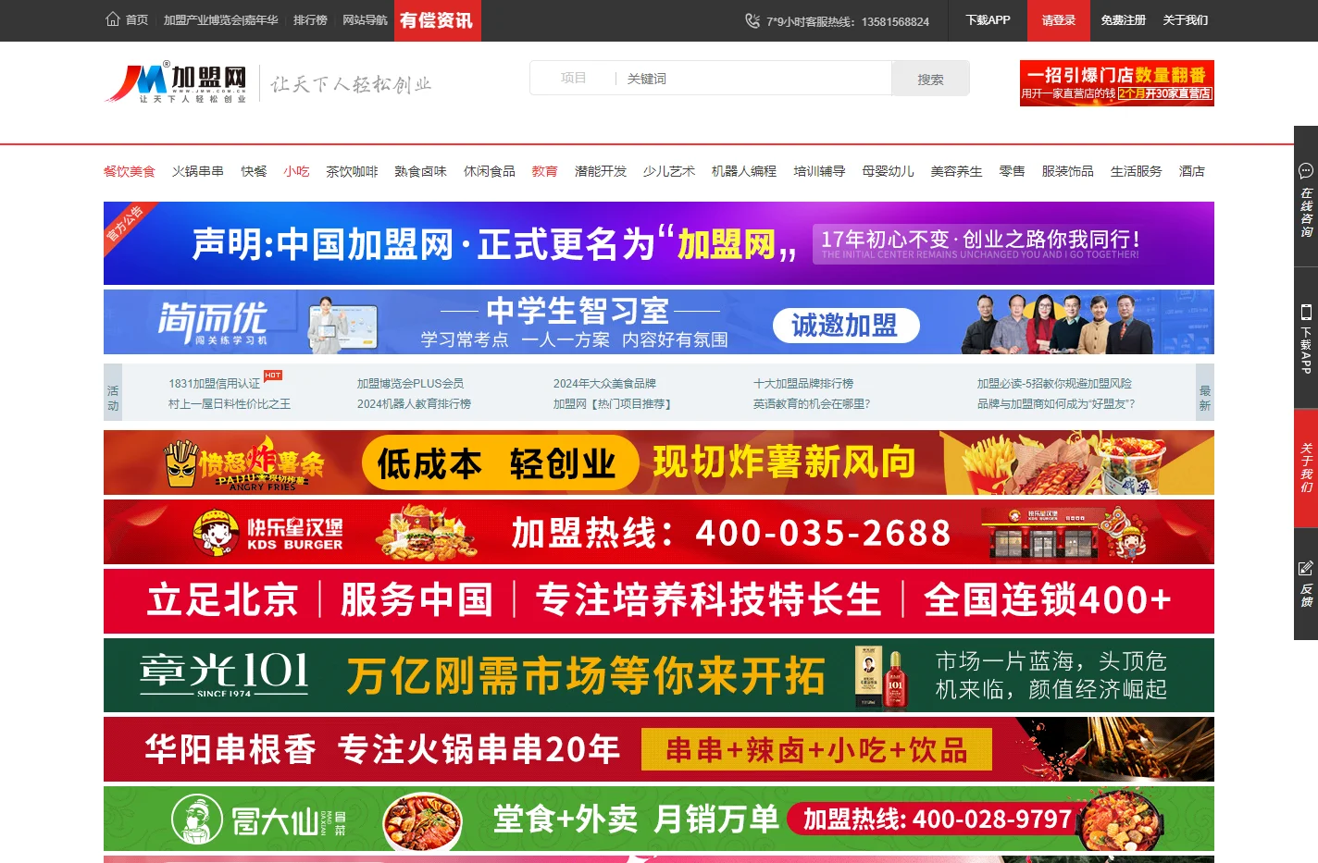This screenshot has height=863, width=1318.
Task: Open the 简而优 中学生智习室 banner
Action: pos(659,322)
